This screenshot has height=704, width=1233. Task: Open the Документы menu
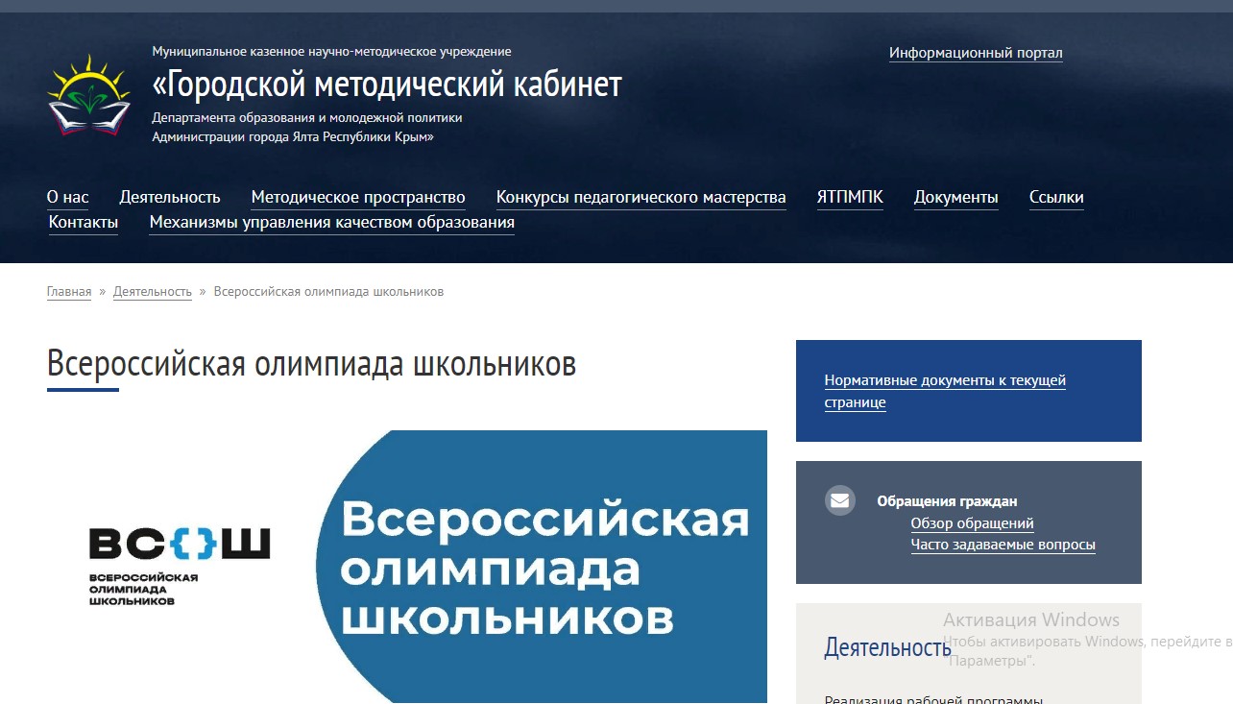tap(955, 197)
